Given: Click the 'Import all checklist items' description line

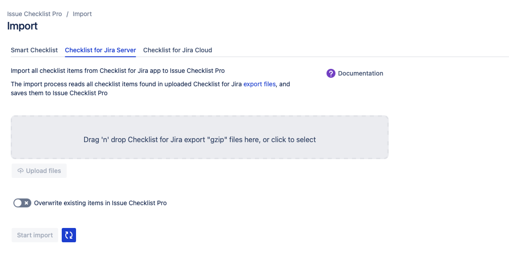Looking at the screenshot, I should coord(118,71).
